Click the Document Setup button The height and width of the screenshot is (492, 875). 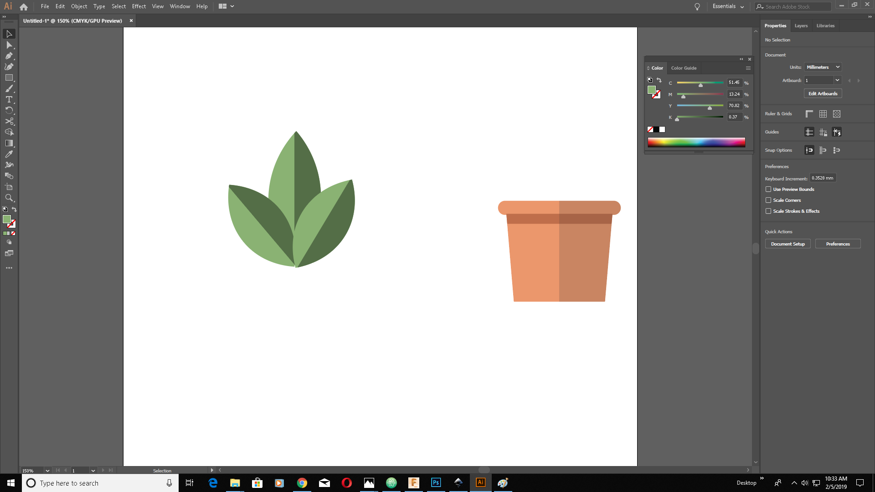pyautogui.click(x=787, y=244)
